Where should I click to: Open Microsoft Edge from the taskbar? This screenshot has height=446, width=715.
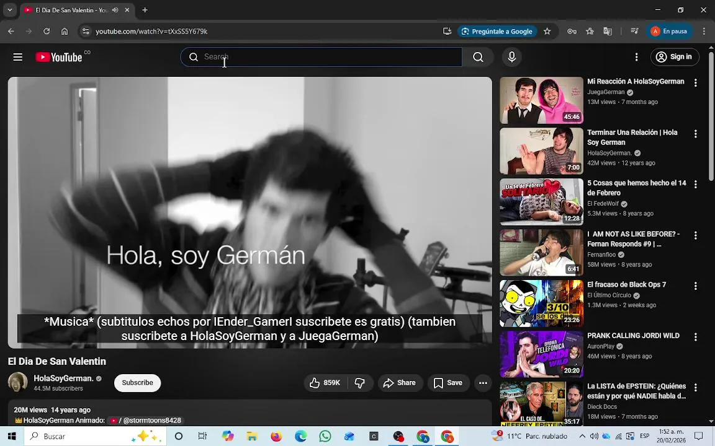click(x=300, y=437)
